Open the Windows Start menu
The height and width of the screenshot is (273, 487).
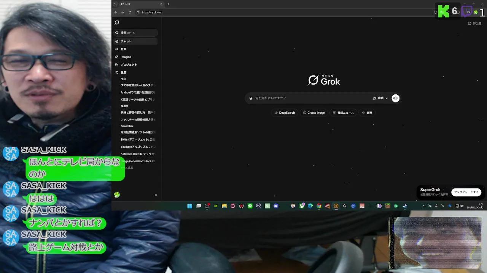[189, 206]
